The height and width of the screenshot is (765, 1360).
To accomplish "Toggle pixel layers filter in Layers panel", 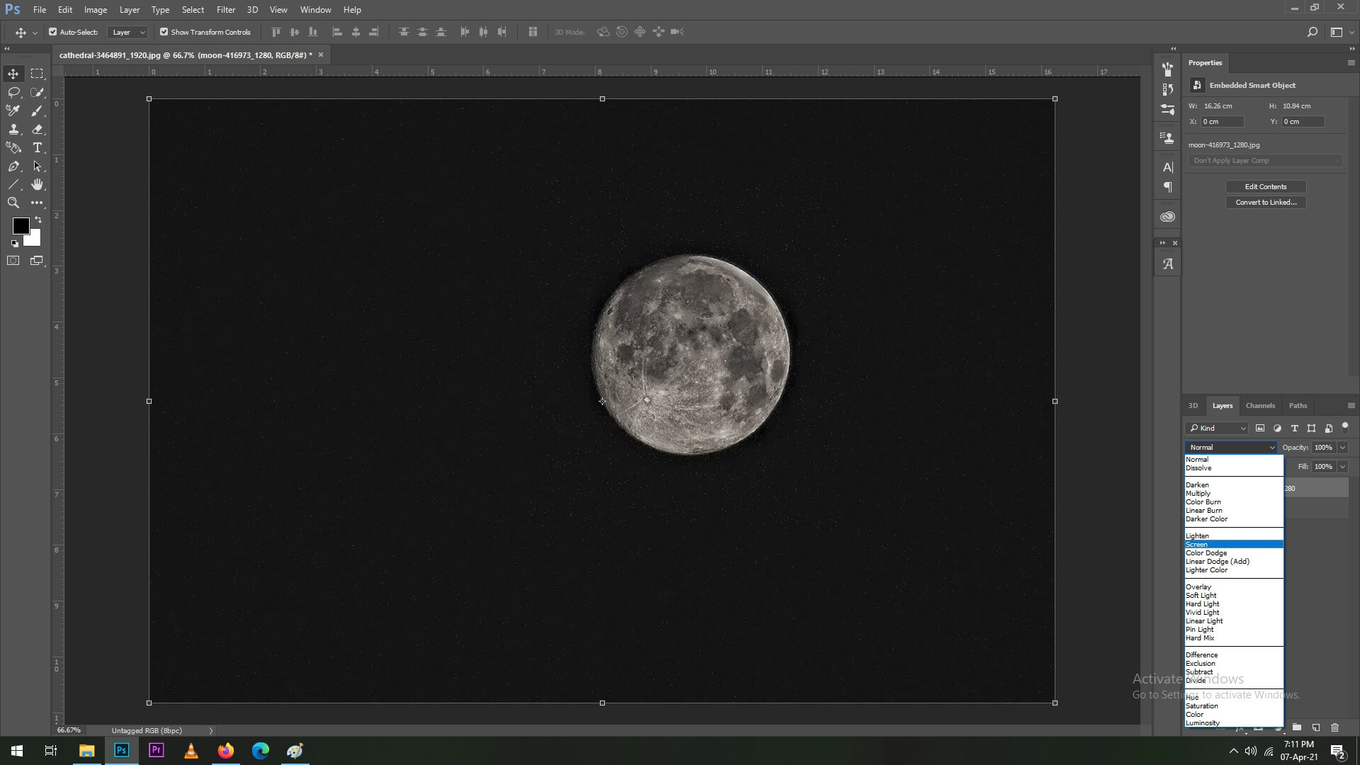I will click(1260, 428).
